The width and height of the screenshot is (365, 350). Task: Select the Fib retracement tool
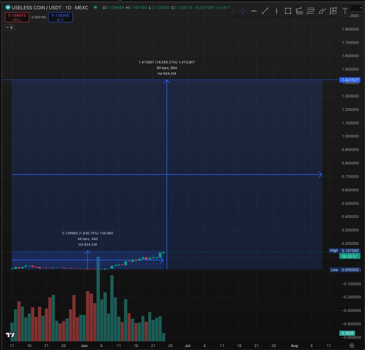point(300,11)
